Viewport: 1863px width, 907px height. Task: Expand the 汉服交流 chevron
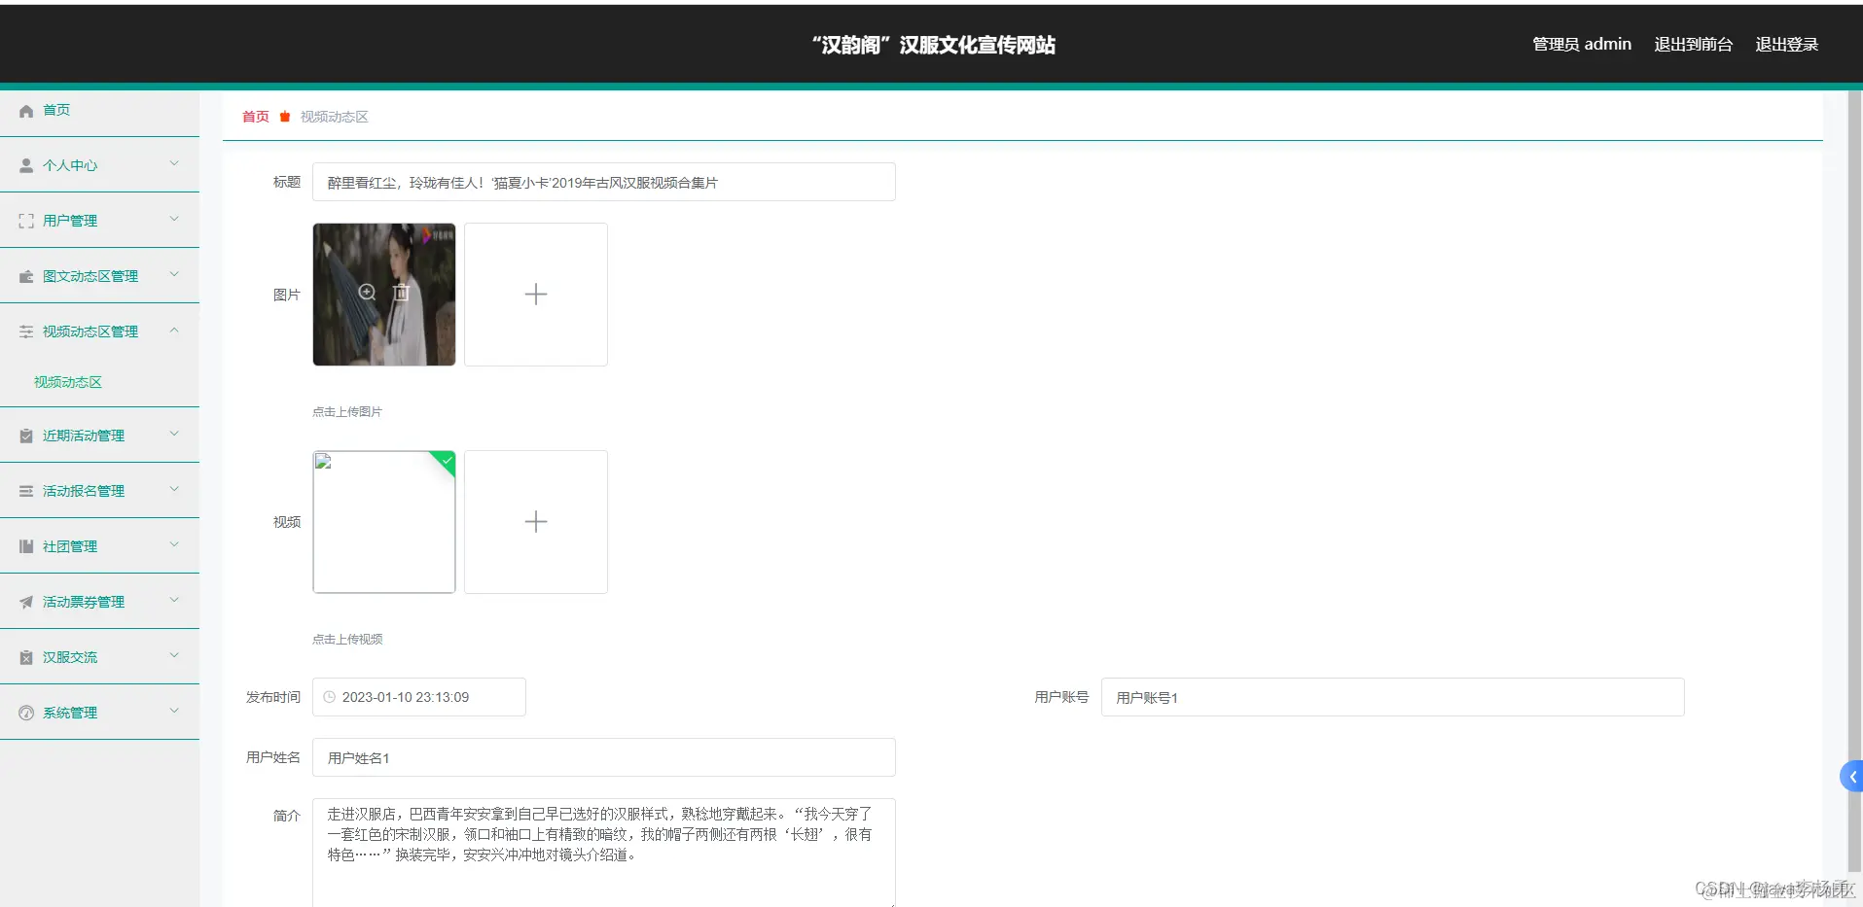[x=174, y=655]
